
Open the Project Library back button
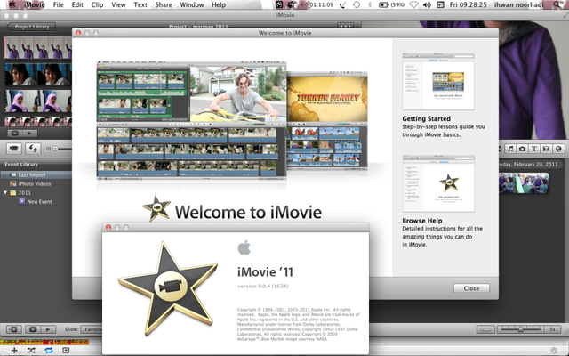31,27
